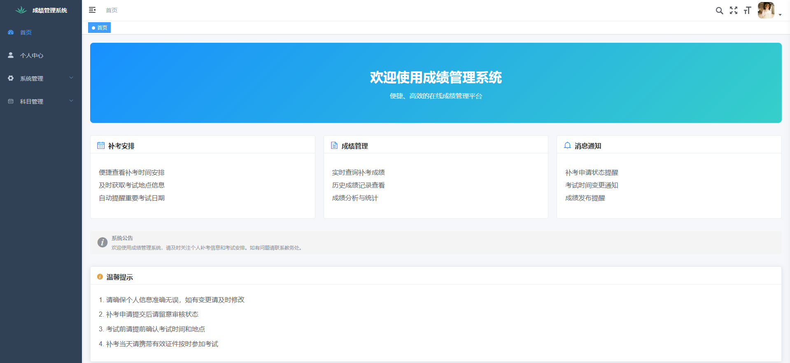Toggle fullscreen mode icon

[x=734, y=10]
